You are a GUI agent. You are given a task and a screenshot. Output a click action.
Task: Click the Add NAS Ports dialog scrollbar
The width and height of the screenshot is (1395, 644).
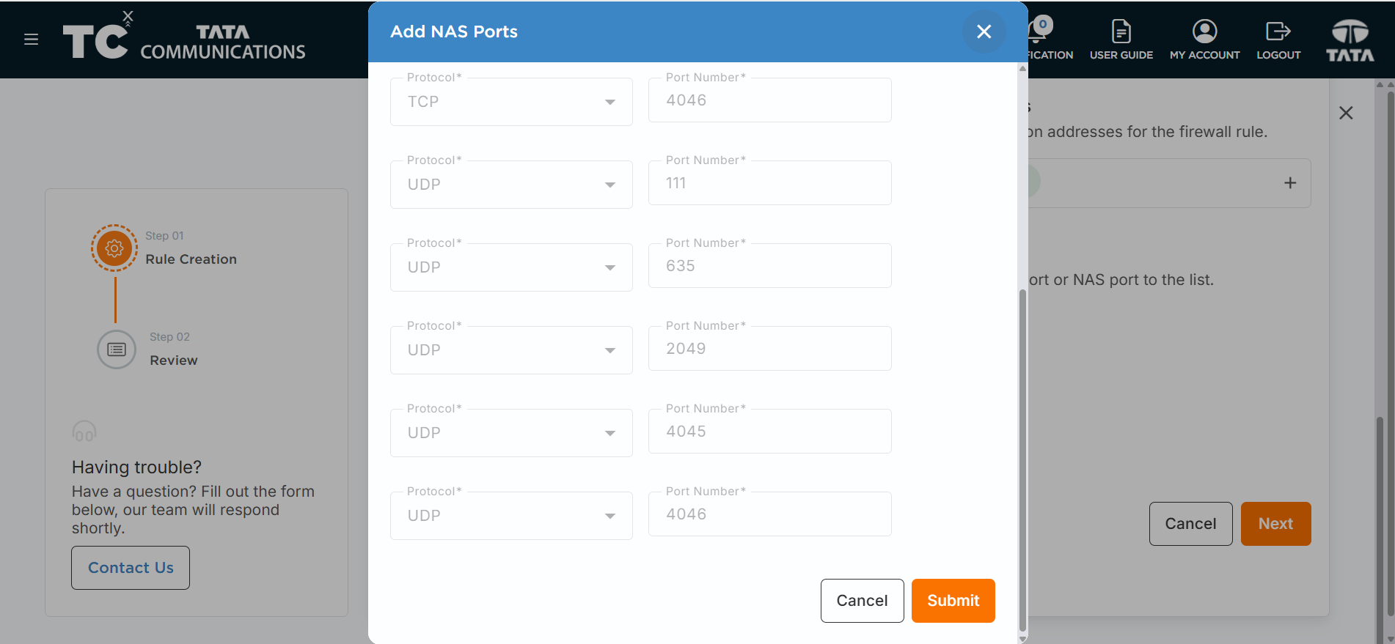tap(1022, 460)
